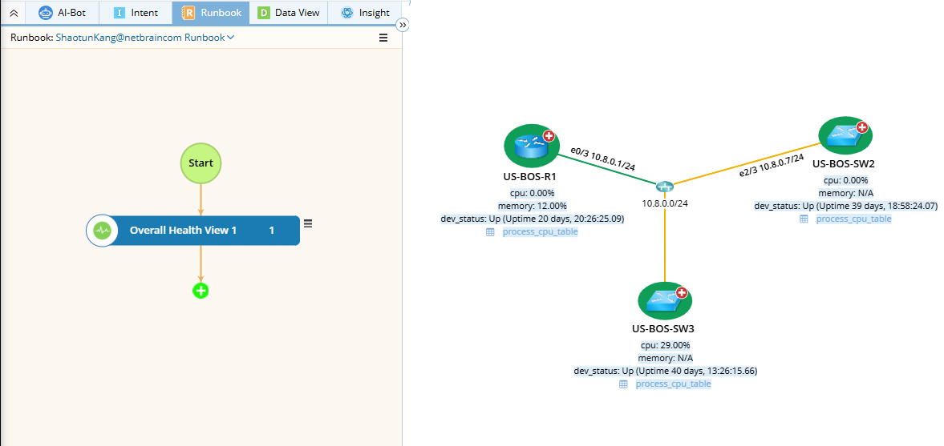
Task: Click the e2/3 10.8.0.7/24 interface label
Action: coord(772,166)
